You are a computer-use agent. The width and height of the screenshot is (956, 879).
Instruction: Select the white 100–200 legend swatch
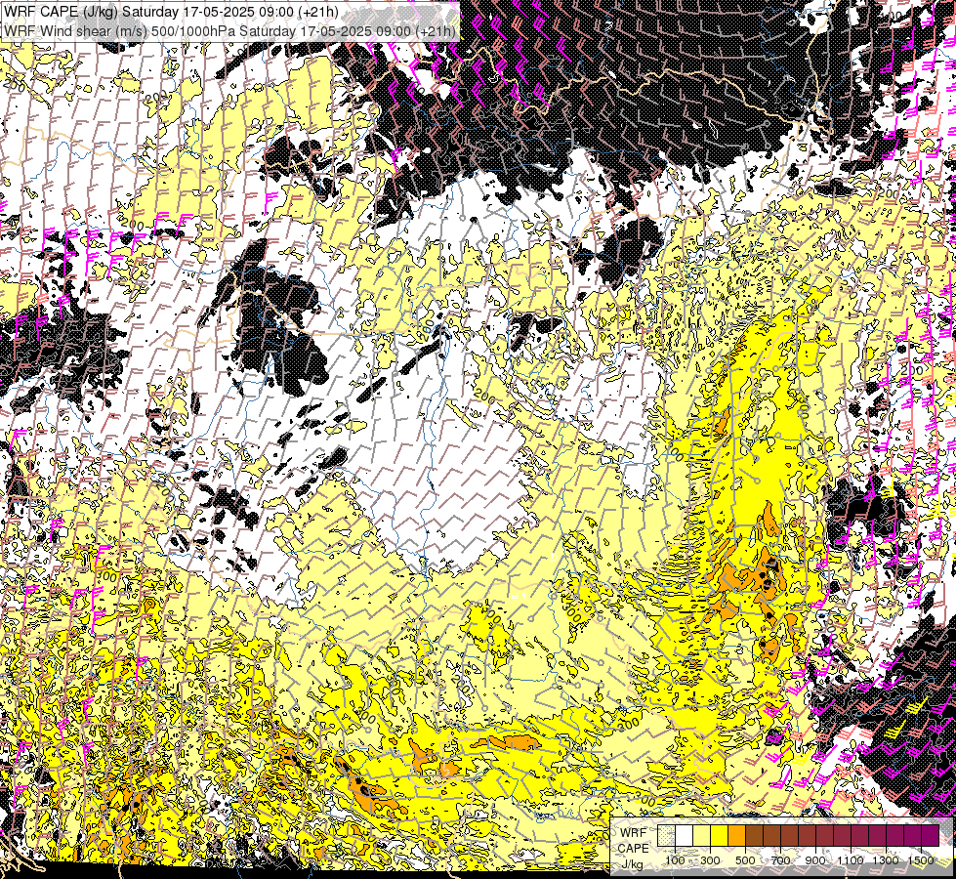[685, 835]
